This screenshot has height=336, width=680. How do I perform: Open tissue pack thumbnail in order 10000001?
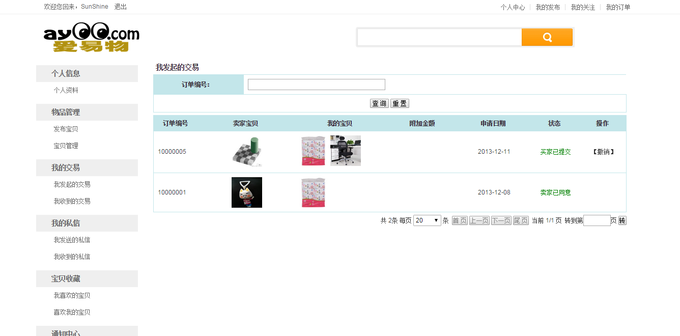click(313, 192)
